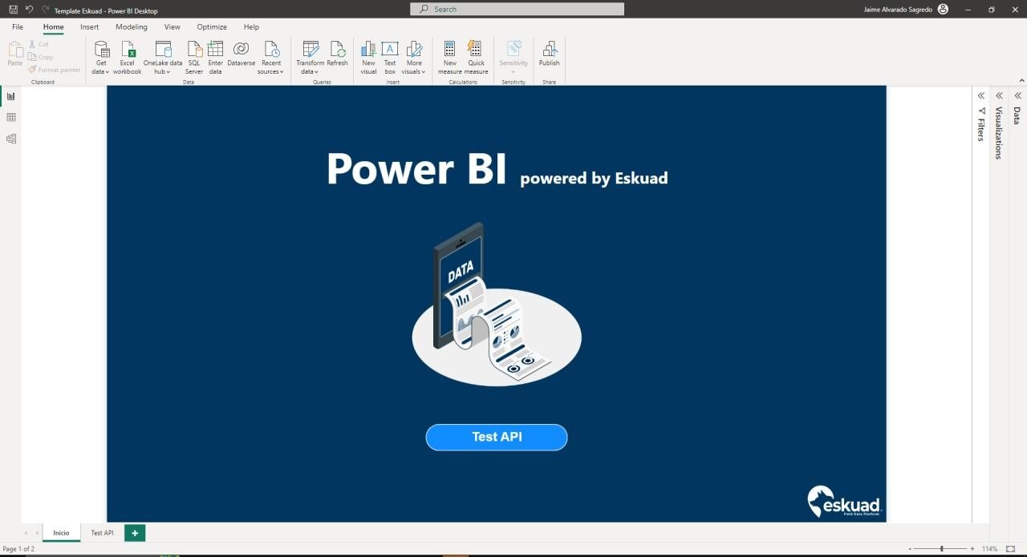Image resolution: width=1027 pixels, height=557 pixels.
Task: Click the SQL Server icon
Action: 194,48
